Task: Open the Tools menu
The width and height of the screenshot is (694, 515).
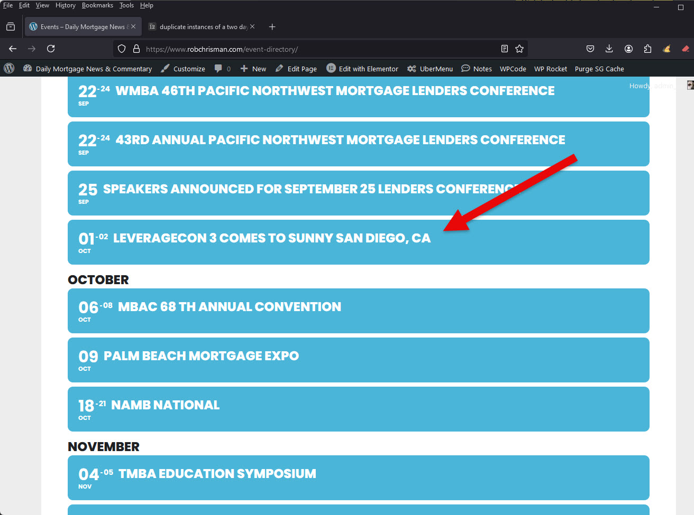Action: click(x=126, y=5)
